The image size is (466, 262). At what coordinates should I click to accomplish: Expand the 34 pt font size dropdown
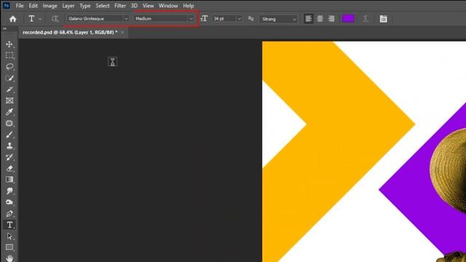point(239,19)
